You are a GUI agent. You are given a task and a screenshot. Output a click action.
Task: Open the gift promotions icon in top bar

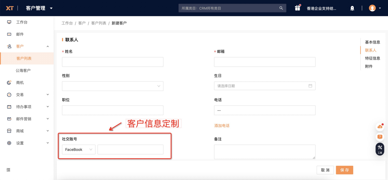coord(297,8)
